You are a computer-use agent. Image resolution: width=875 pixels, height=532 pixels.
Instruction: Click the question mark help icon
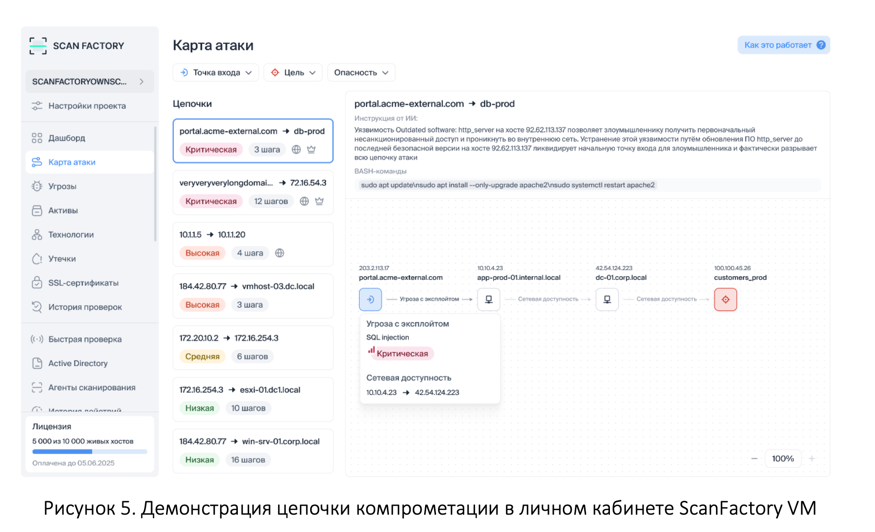coord(821,45)
